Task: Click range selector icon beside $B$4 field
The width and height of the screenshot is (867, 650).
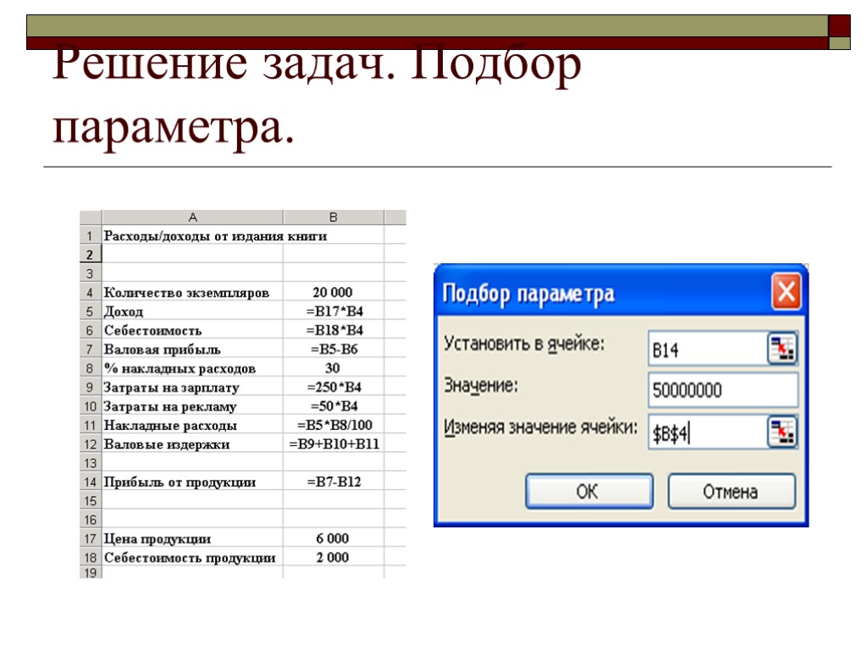Action: (x=781, y=432)
